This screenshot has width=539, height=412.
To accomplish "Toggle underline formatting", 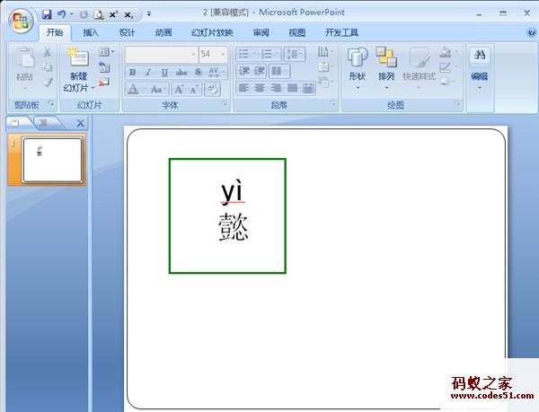I will (x=164, y=72).
